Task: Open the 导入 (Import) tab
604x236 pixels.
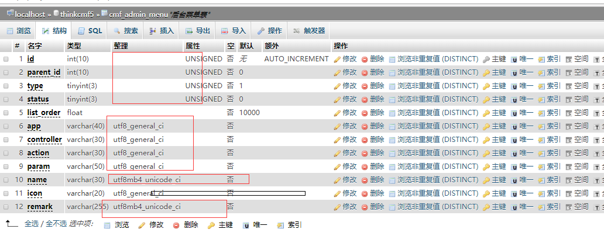Action: point(234,31)
